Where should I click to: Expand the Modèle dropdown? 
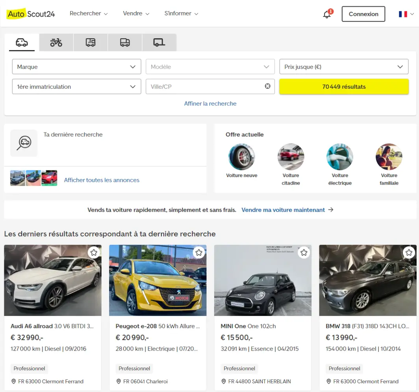210,67
